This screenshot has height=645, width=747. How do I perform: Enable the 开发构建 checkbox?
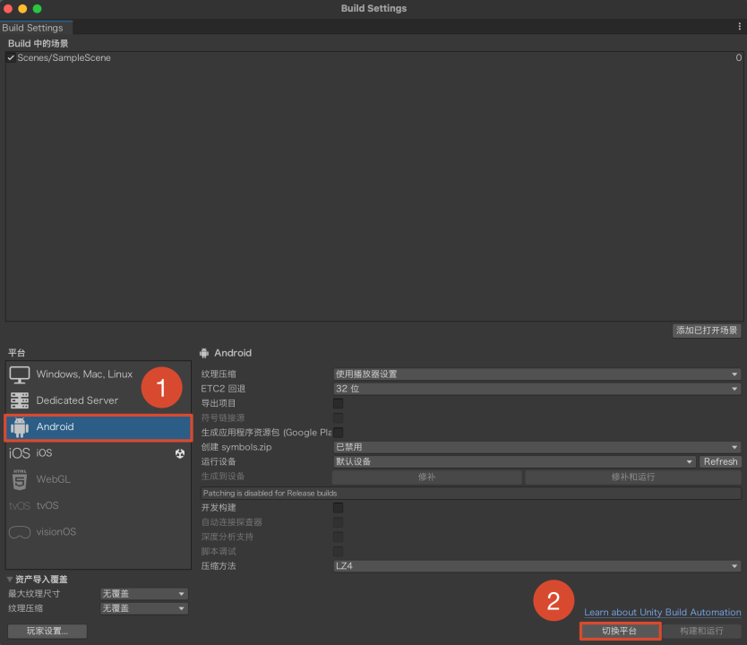click(339, 508)
